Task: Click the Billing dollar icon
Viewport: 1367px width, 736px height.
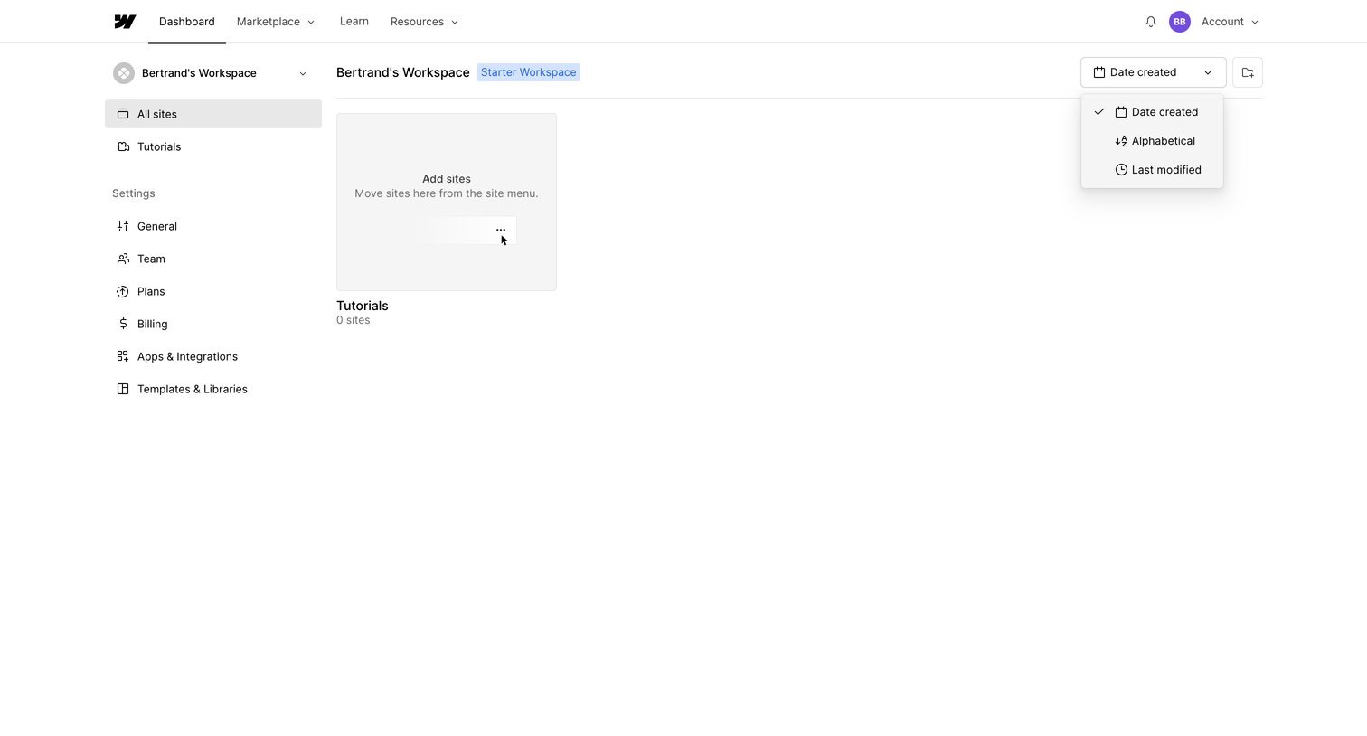Action: [123, 324]
